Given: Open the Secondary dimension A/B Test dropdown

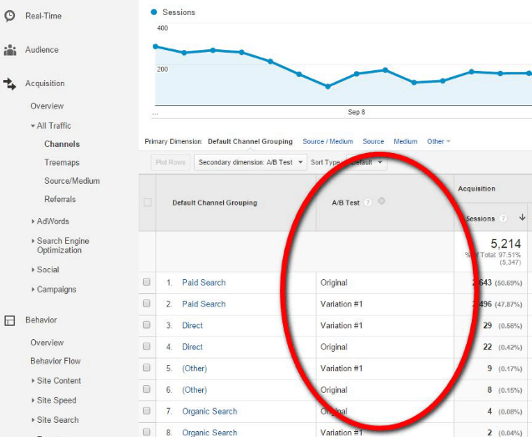Looking at the screenshot, I should pyautogui.click(x=251, y=162).
